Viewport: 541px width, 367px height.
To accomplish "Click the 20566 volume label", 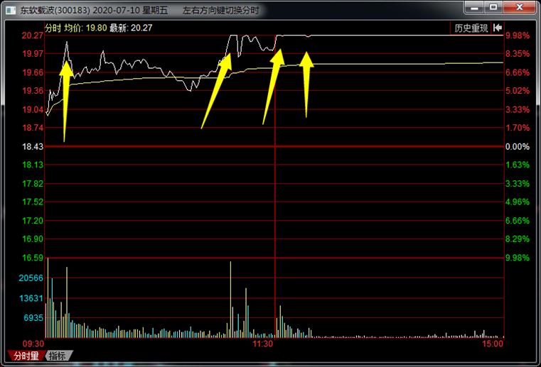I will tap(31, 278).
